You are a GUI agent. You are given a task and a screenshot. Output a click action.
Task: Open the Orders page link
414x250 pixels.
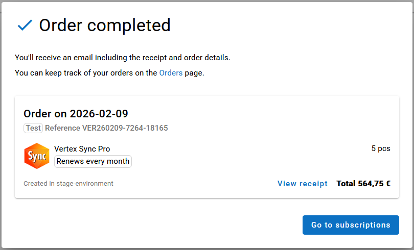point(171,73)
